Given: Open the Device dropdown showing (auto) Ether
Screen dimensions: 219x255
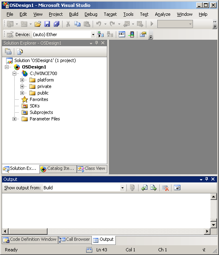Looking at the screenshot, I should point(93,34).
